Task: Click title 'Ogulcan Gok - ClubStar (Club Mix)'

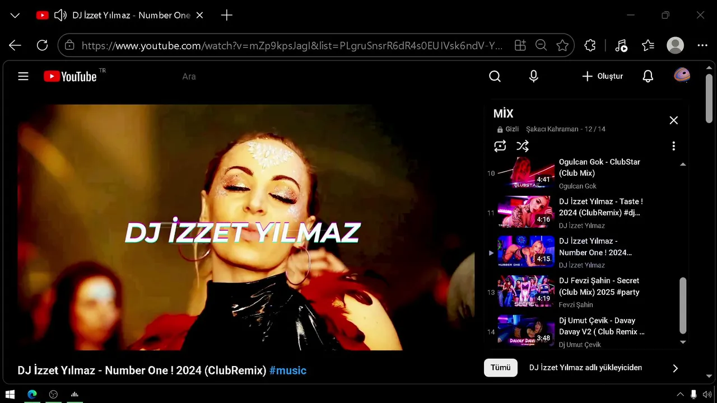Action: click(x=599, y=167)
